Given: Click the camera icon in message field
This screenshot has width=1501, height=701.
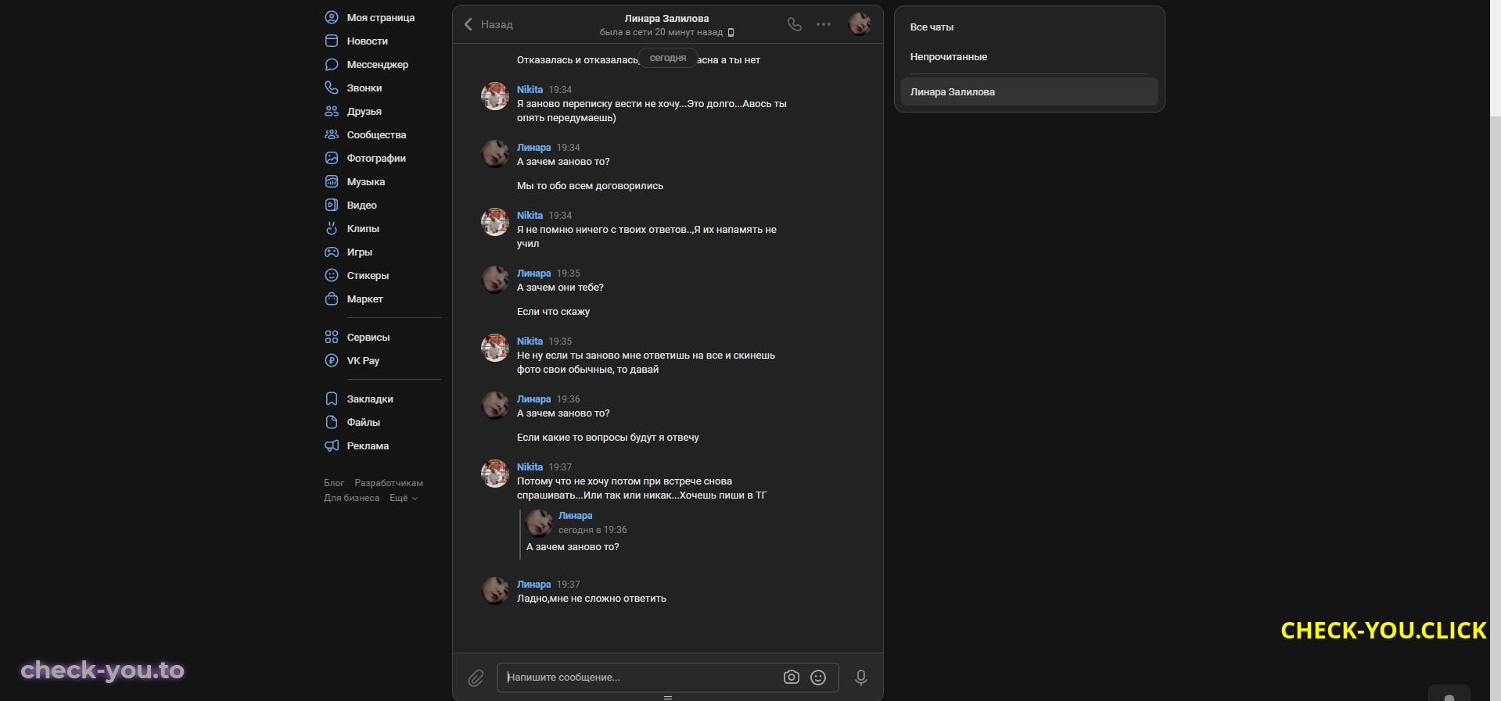Looking at the screenshot, I should tap(792, 678).
